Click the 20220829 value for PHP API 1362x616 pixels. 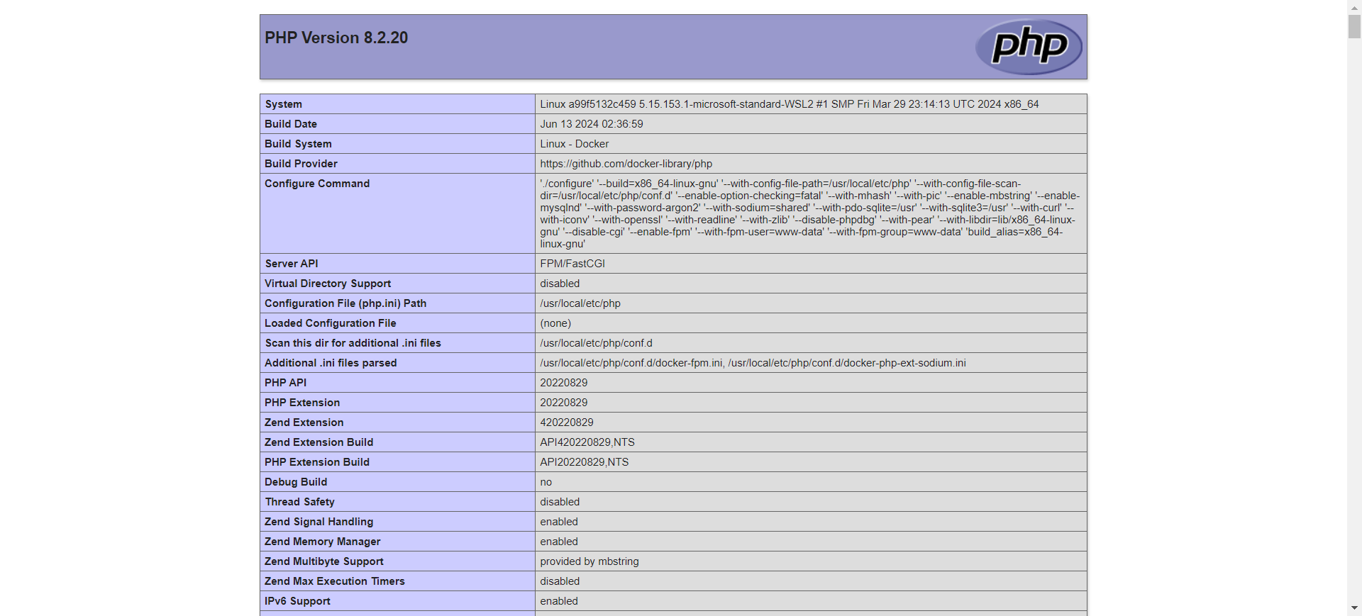click(x=564, y=383)
